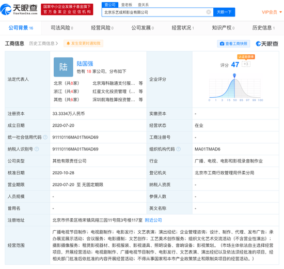284x269 pixels.
Task: Click the 统一社会信用代码 value 91110116MA01TMAD69
Action: 75,137
